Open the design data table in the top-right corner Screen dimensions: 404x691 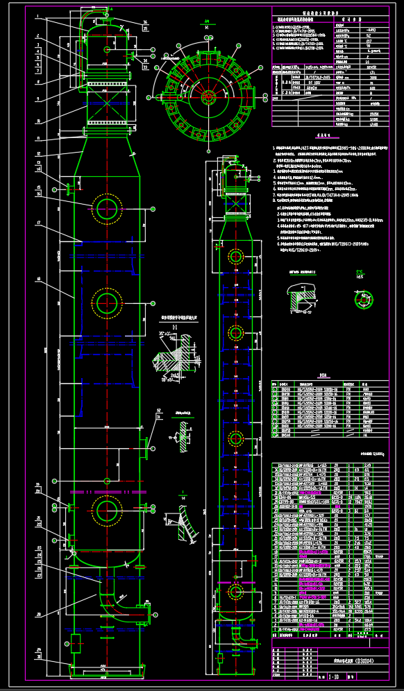click(330, 67)
